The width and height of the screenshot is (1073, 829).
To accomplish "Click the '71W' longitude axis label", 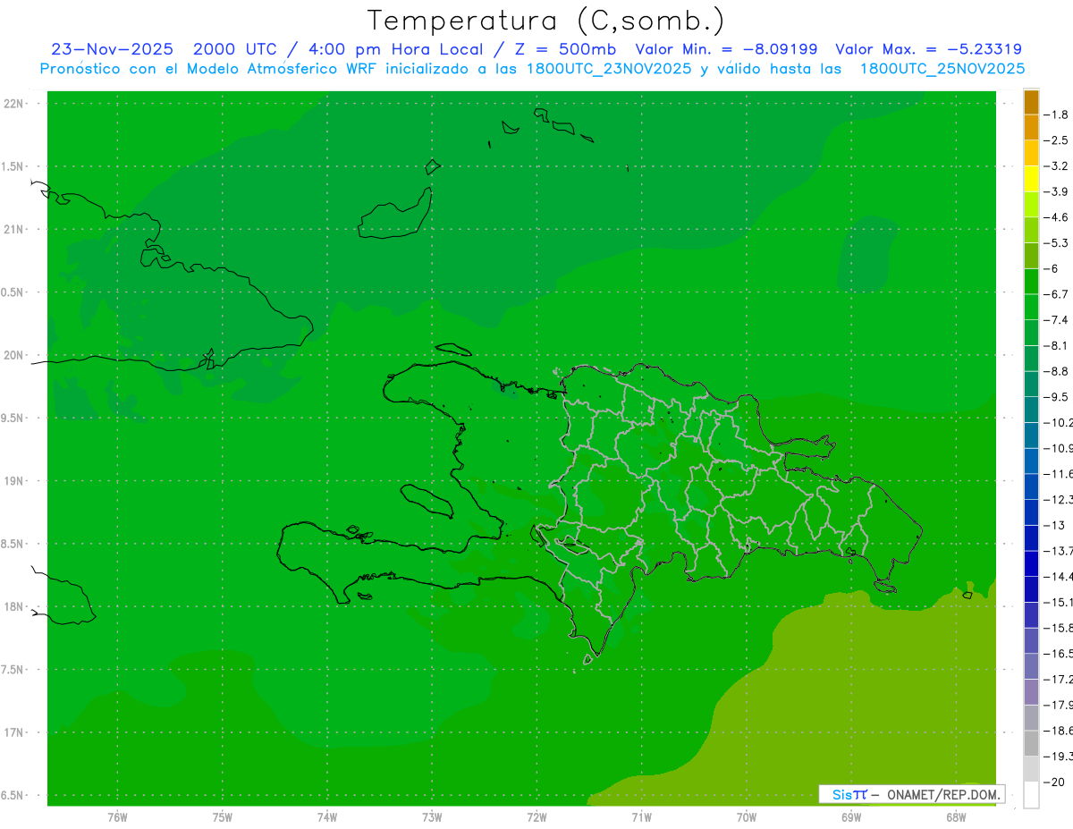I will pyautogui.click(x=641, y=817).
